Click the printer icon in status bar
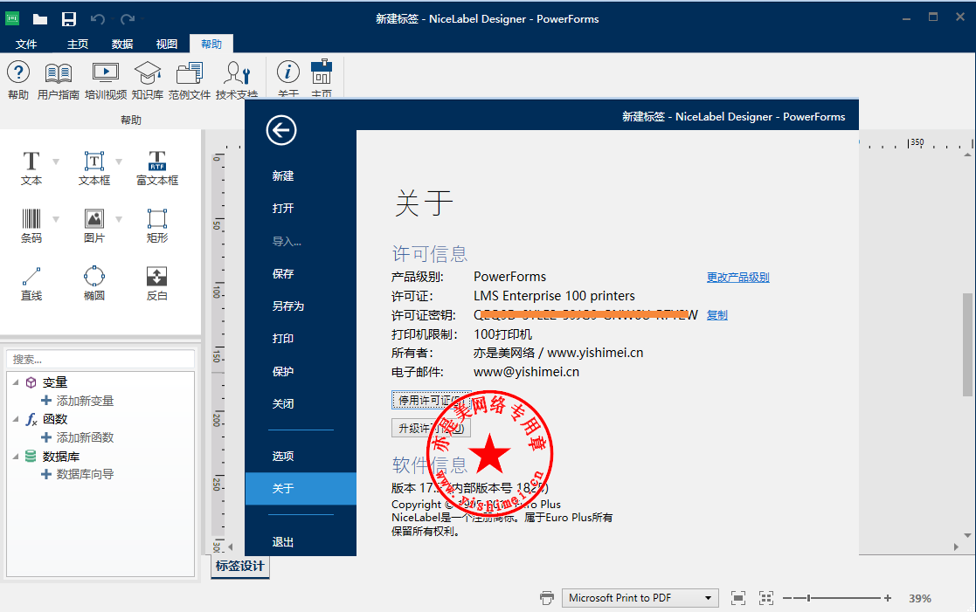Image resolution: width=976 pixels, height=612 pixels. pos(547,598)
